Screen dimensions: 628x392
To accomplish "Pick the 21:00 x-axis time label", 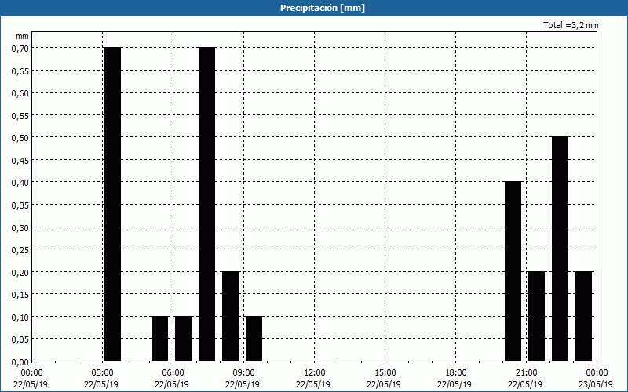I will (x=526, y=373).
